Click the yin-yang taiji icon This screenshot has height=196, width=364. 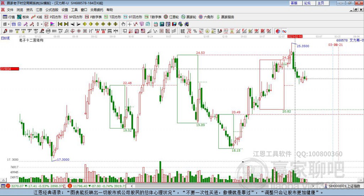tap(278, 31)
